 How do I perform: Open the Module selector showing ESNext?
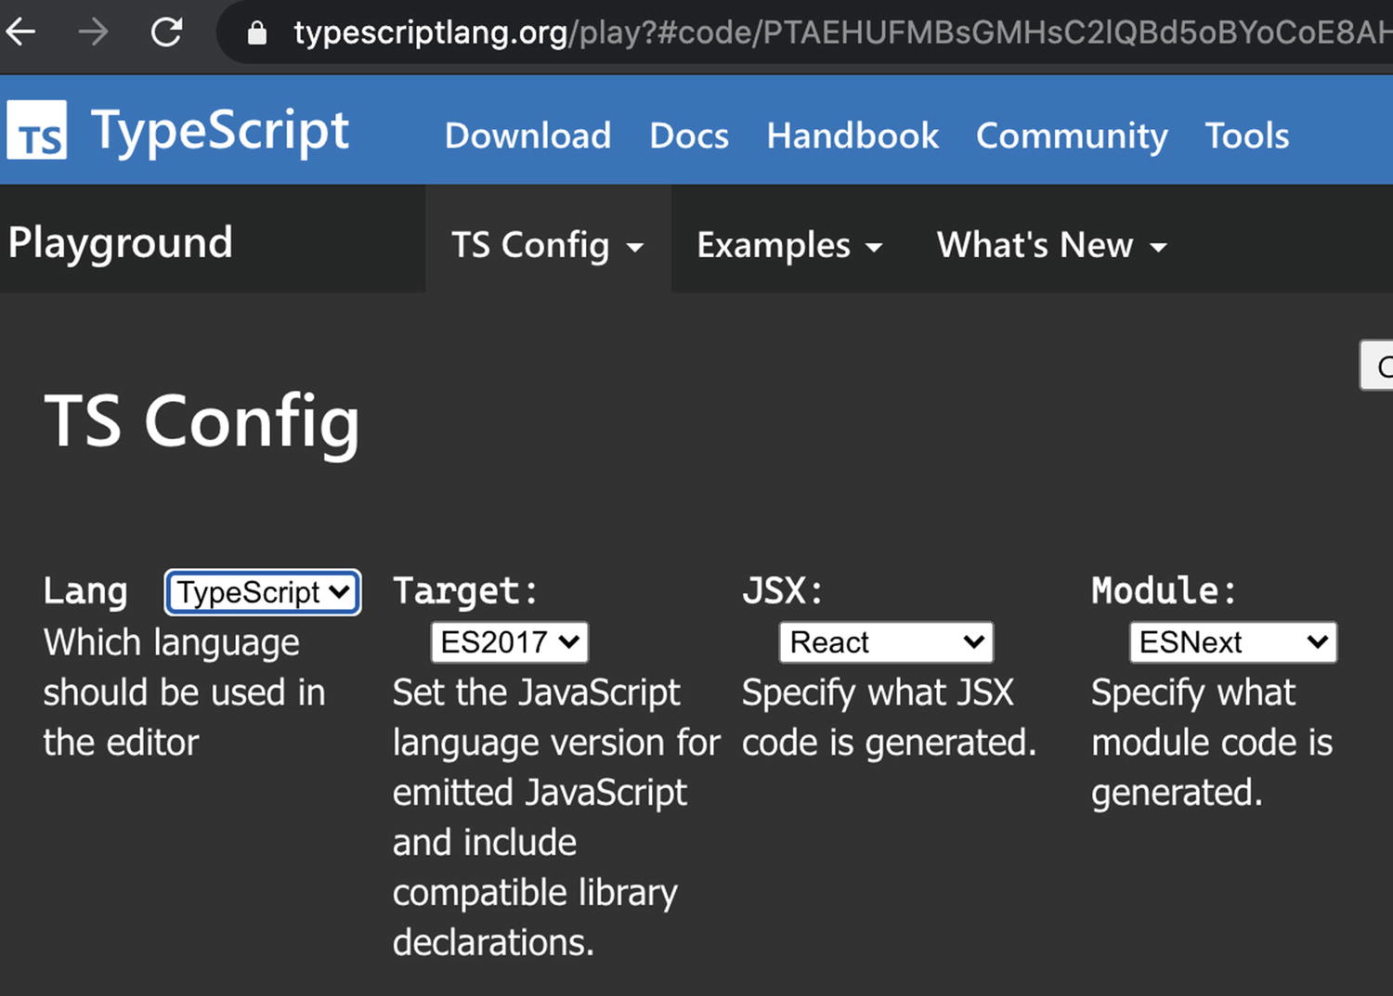[x=1231, y=641]
